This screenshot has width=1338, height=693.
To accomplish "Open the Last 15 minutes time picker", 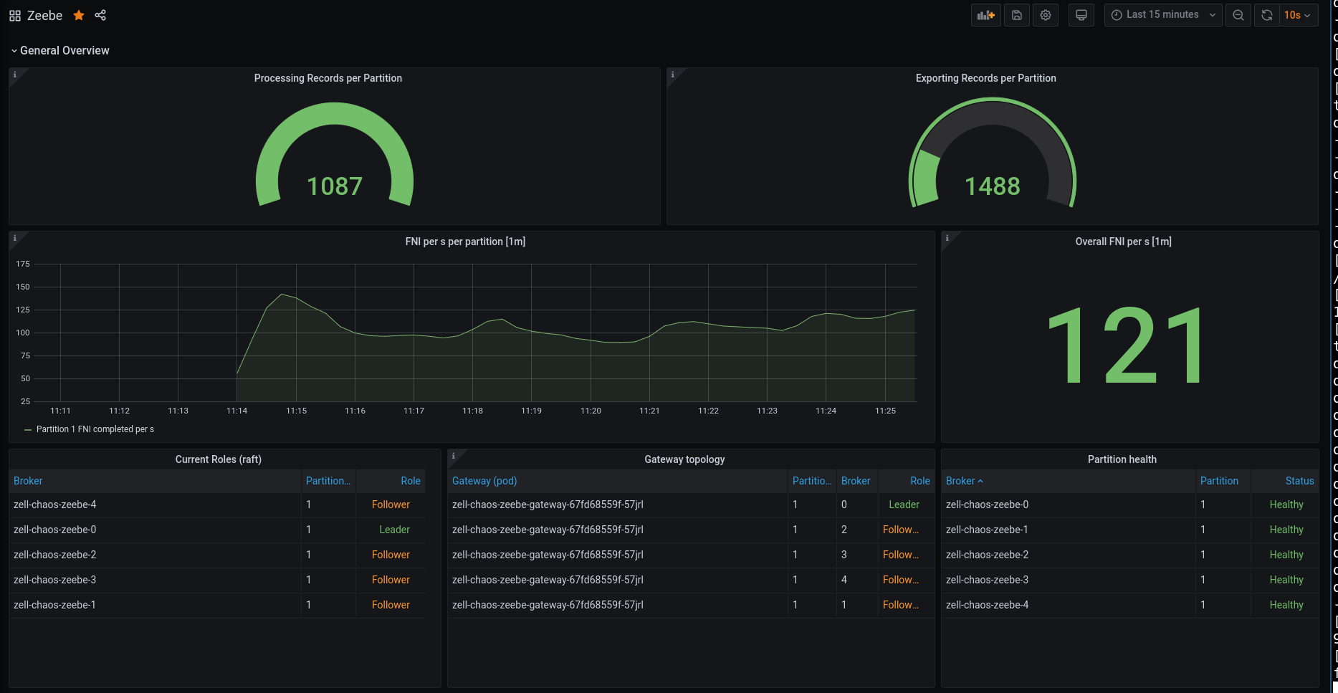I will (x=1163, y=15).
